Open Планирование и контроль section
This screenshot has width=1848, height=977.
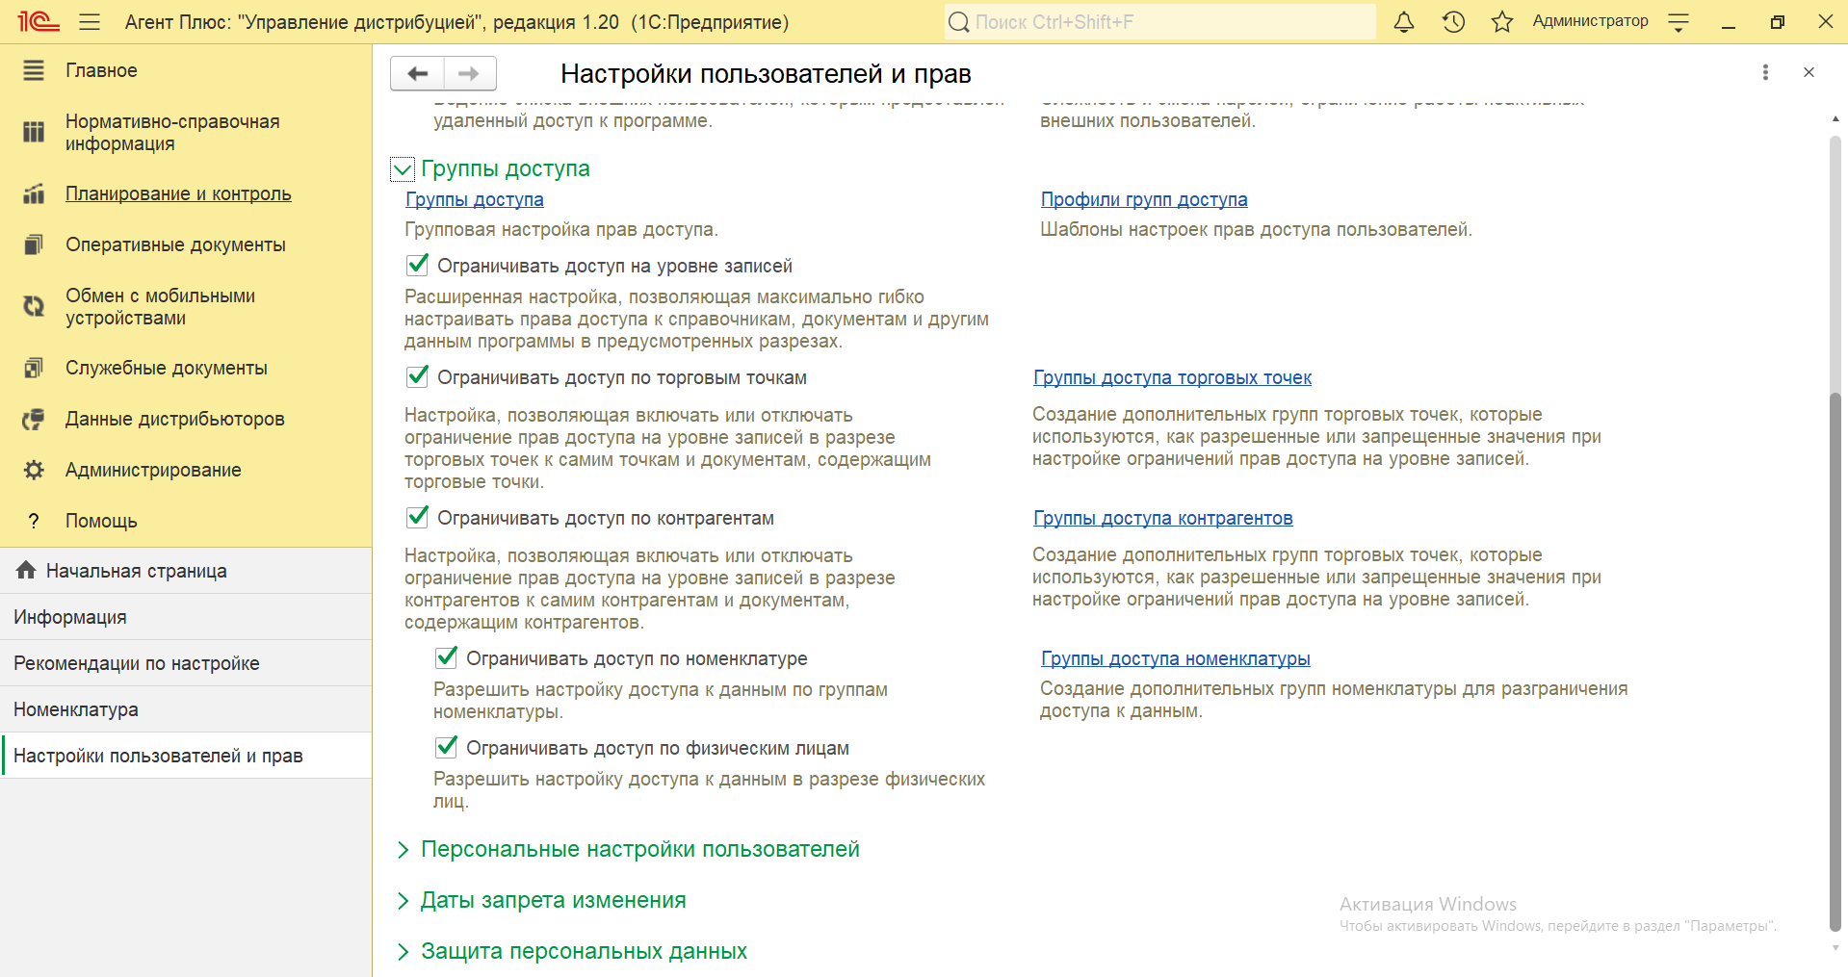click(x=178, y=193)
